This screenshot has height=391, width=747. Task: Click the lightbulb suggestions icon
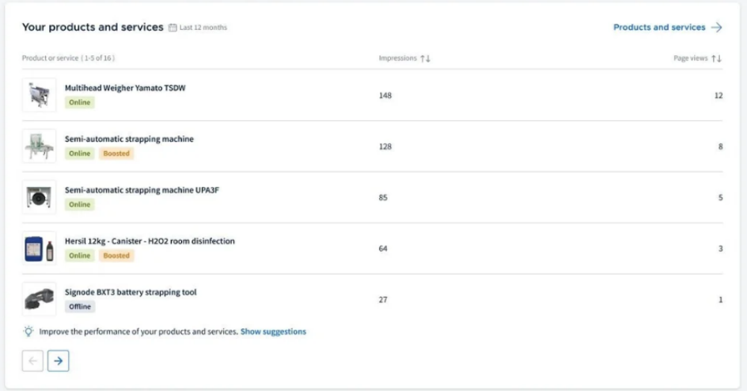click(x=28, y=332)
